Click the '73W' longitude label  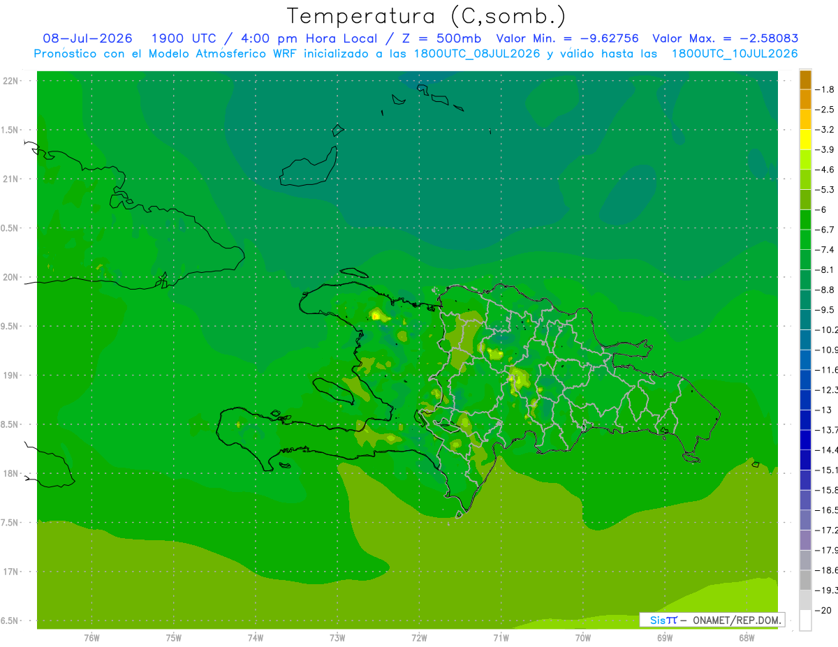pos(337,638)
